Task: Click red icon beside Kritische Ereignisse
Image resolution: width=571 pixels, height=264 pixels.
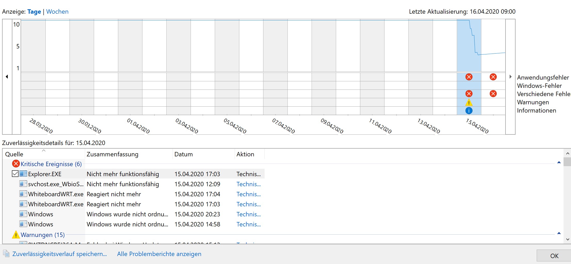Action: point(16,164)
